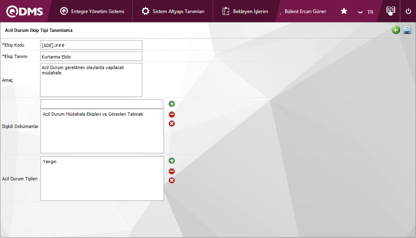Click the Sistem Altyapı Tanımları gear icon
Viewport: 416px width, 238px height.
[145, 11]
